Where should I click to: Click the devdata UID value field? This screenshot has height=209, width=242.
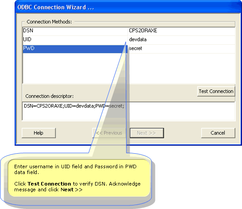click(181, 39)
